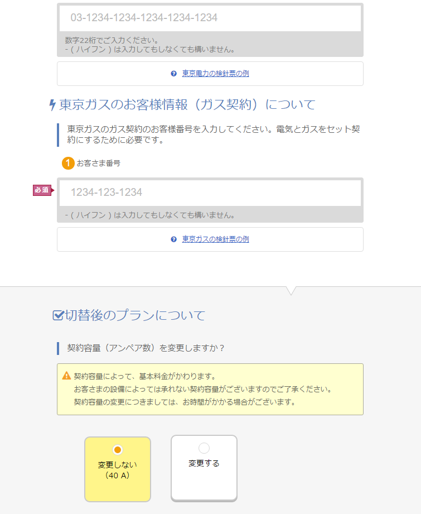Click the 22-digit supply point number field
Screen dimensions: 421x514
pyautogui.click(x=210, y=18)
